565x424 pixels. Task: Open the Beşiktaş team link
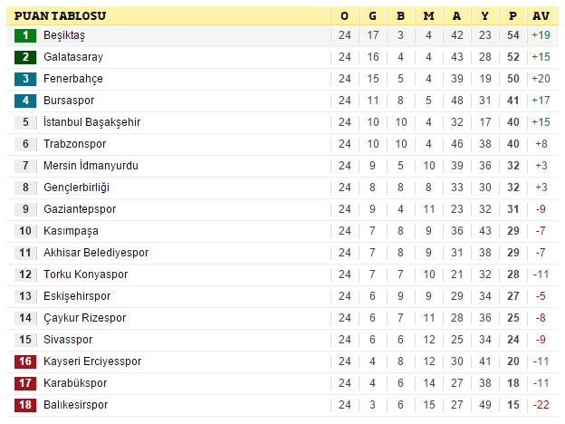64,35
